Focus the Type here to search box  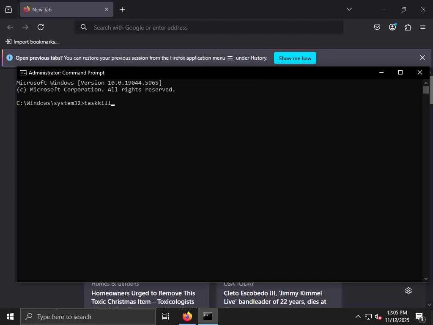pos(88,317)
